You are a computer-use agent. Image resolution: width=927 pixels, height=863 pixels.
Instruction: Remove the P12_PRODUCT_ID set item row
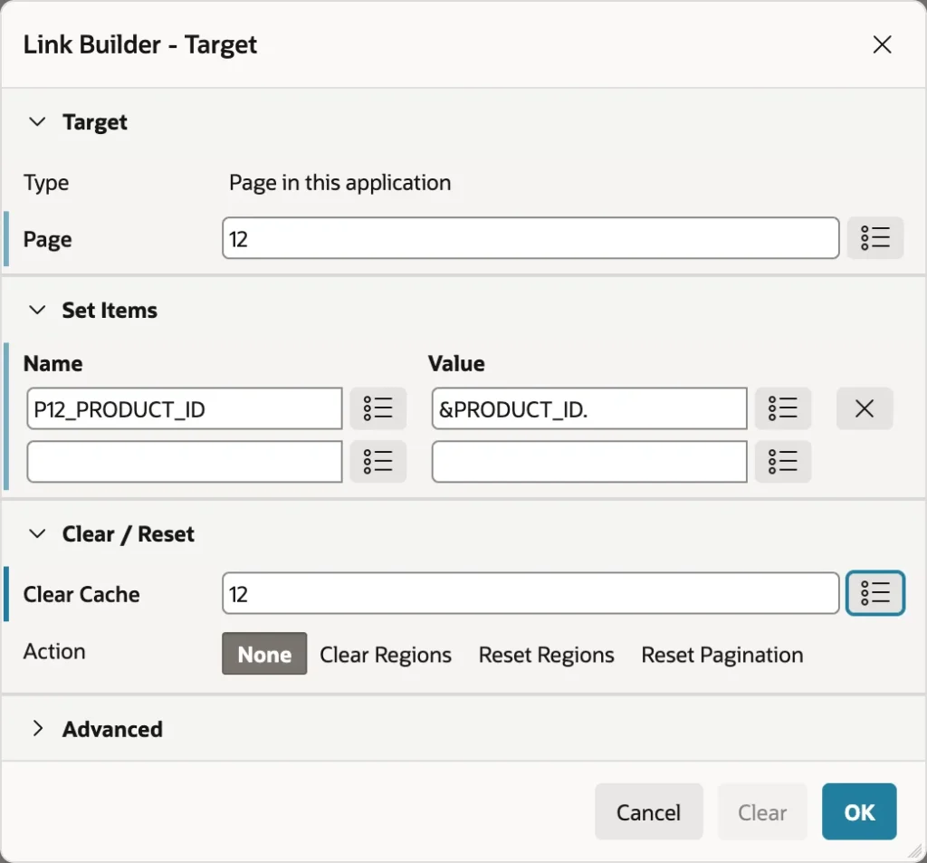click(865, 408)
